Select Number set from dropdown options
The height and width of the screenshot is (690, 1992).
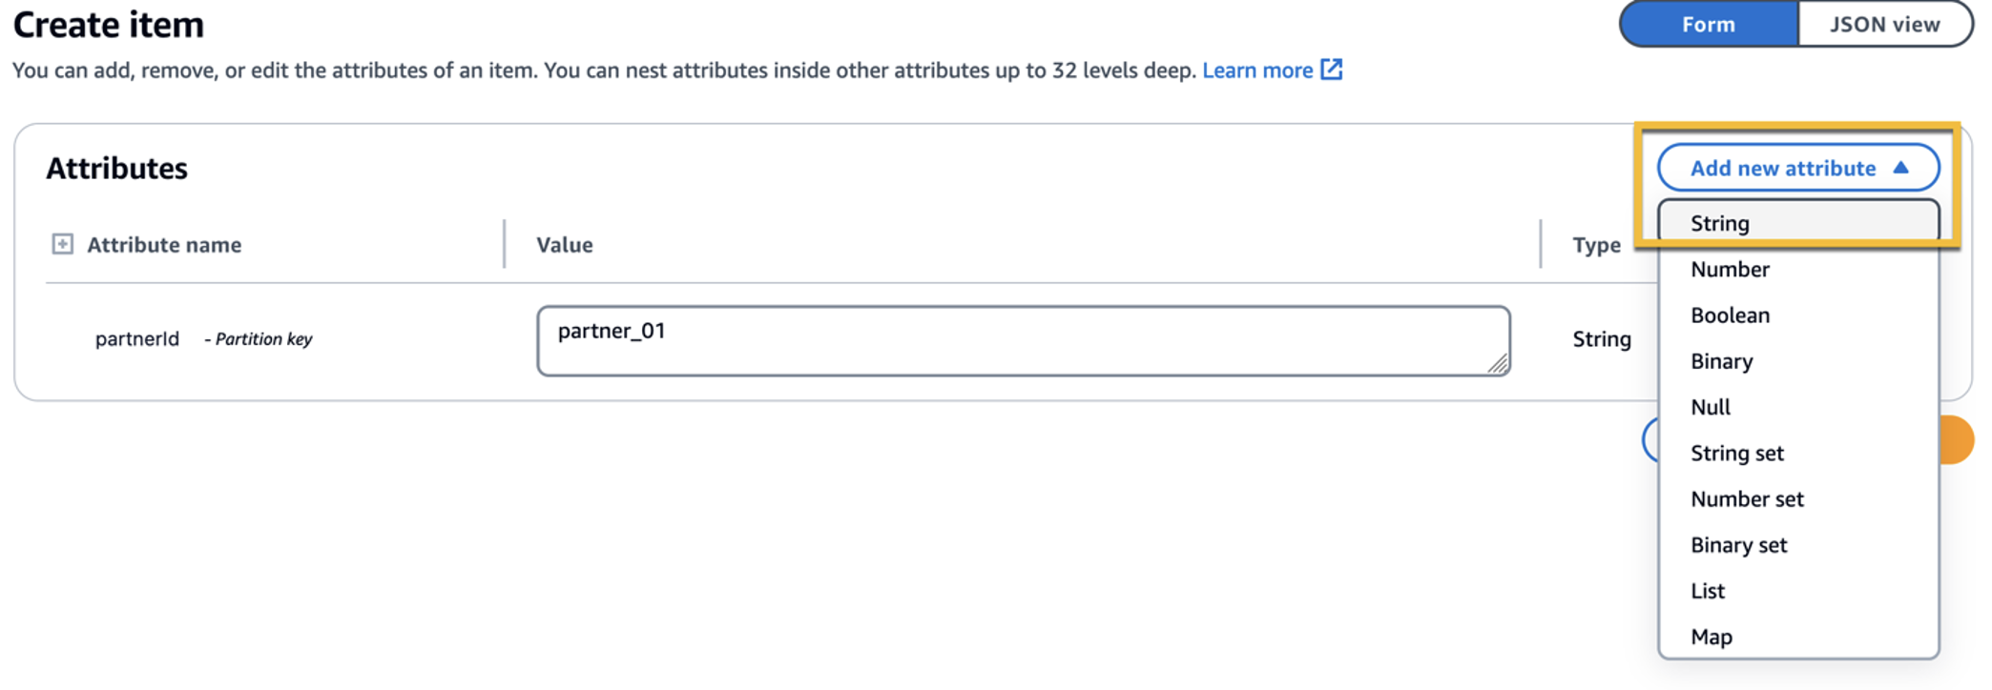click(1747, 498)
